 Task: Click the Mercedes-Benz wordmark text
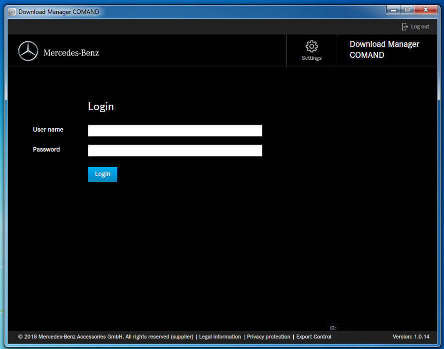[x=71, y=53]
